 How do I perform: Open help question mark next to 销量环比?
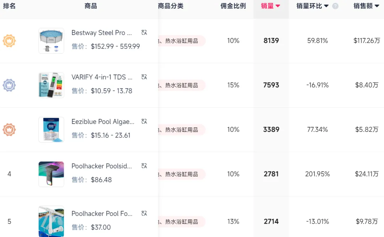tap(335, 6)
